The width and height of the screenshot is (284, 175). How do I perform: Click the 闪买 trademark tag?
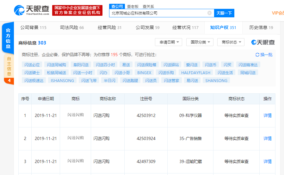(227, 65)
